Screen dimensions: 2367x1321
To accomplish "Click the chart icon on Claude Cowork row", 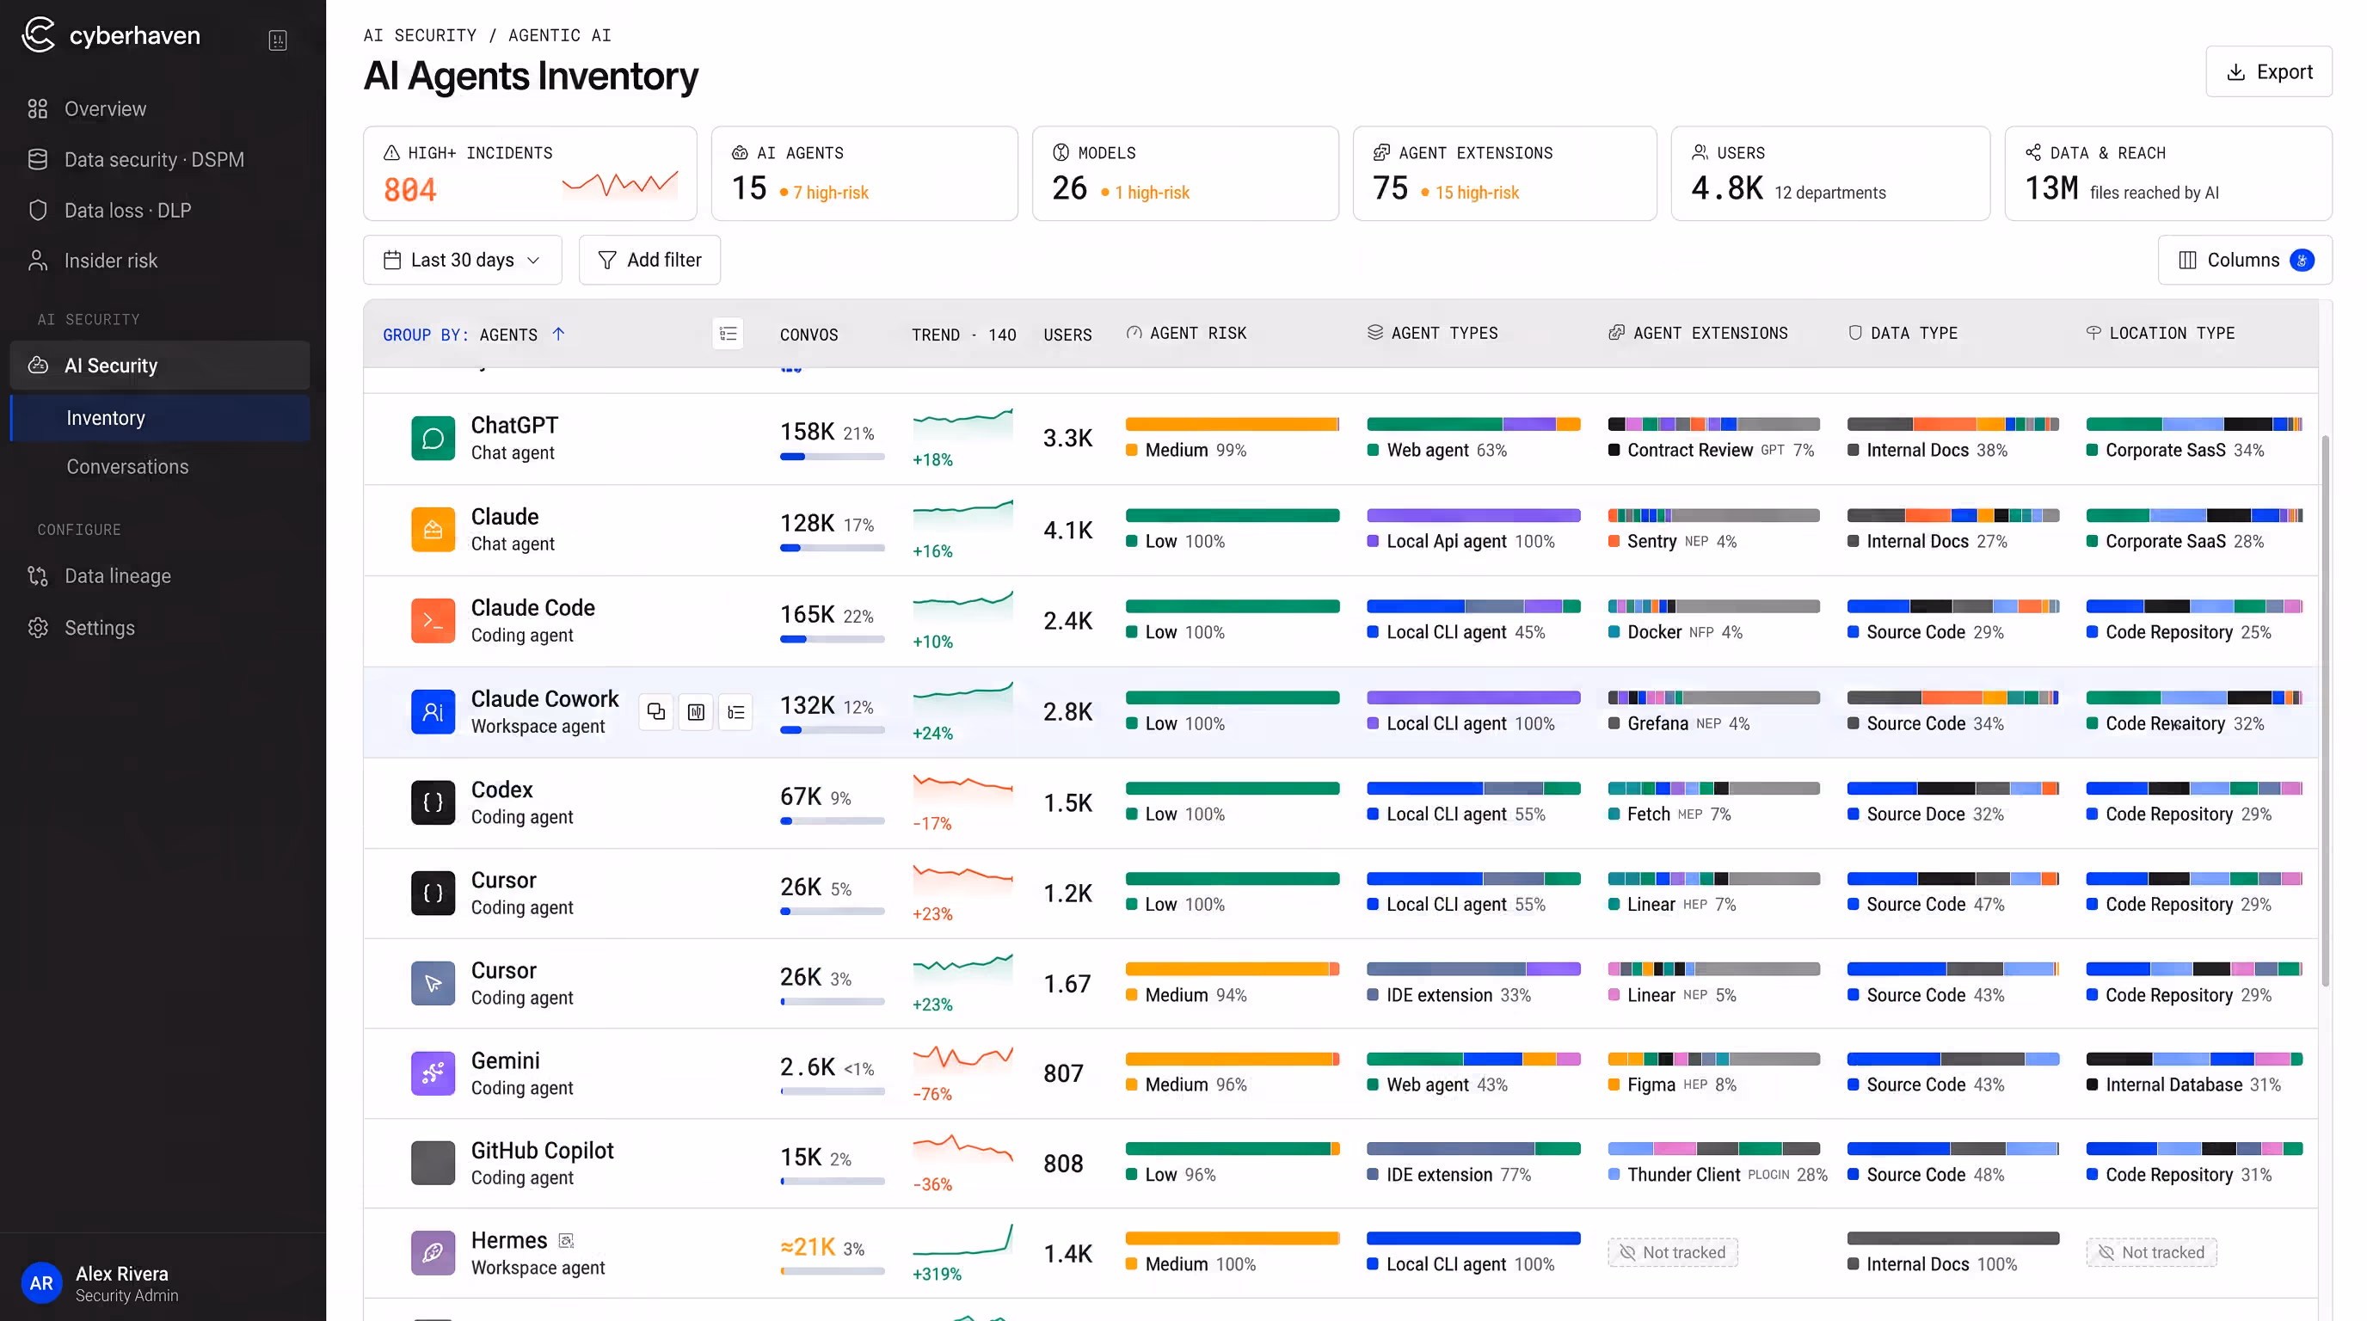I will [x=697, y=711].
